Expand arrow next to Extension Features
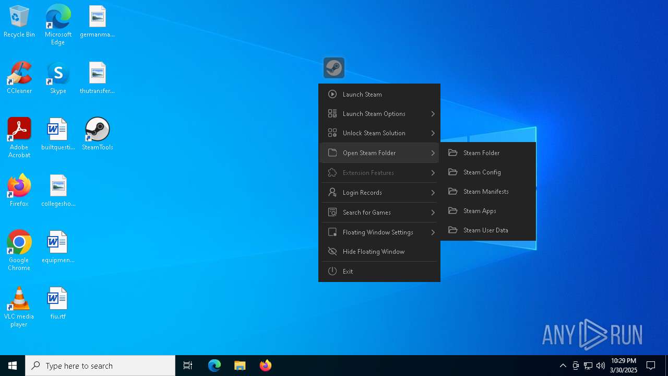Image resolution: width=668 pixels, height=376 pixels. point(433,173)
